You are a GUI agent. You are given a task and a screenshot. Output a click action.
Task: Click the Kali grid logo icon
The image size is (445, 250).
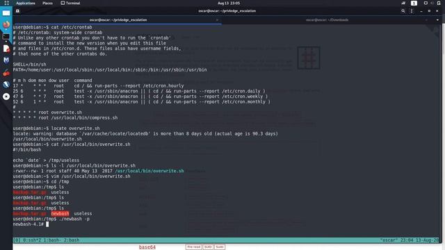tap(6, 3)
